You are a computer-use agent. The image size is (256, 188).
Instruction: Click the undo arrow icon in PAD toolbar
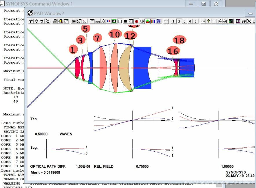(x=42, y=21)
